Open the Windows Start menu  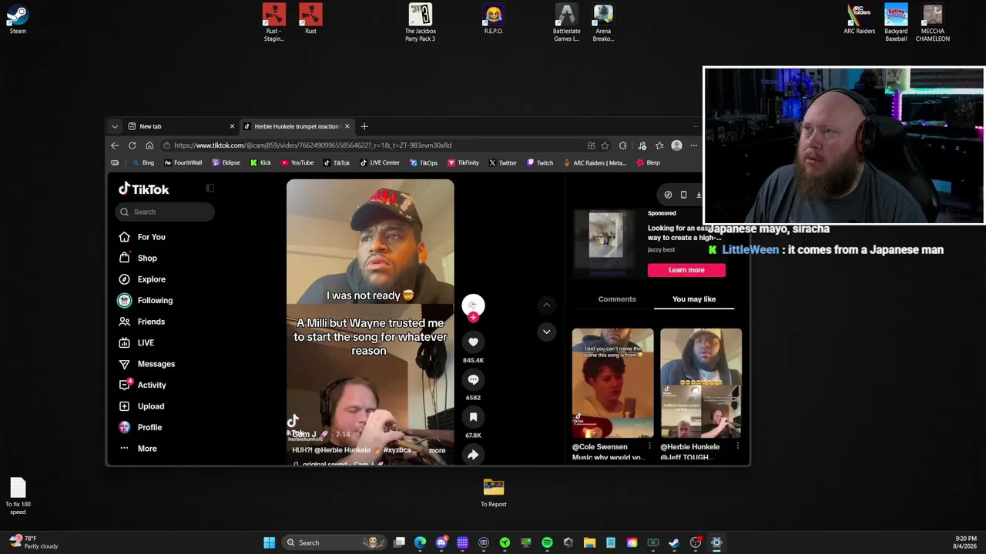[x=269, y=542]
